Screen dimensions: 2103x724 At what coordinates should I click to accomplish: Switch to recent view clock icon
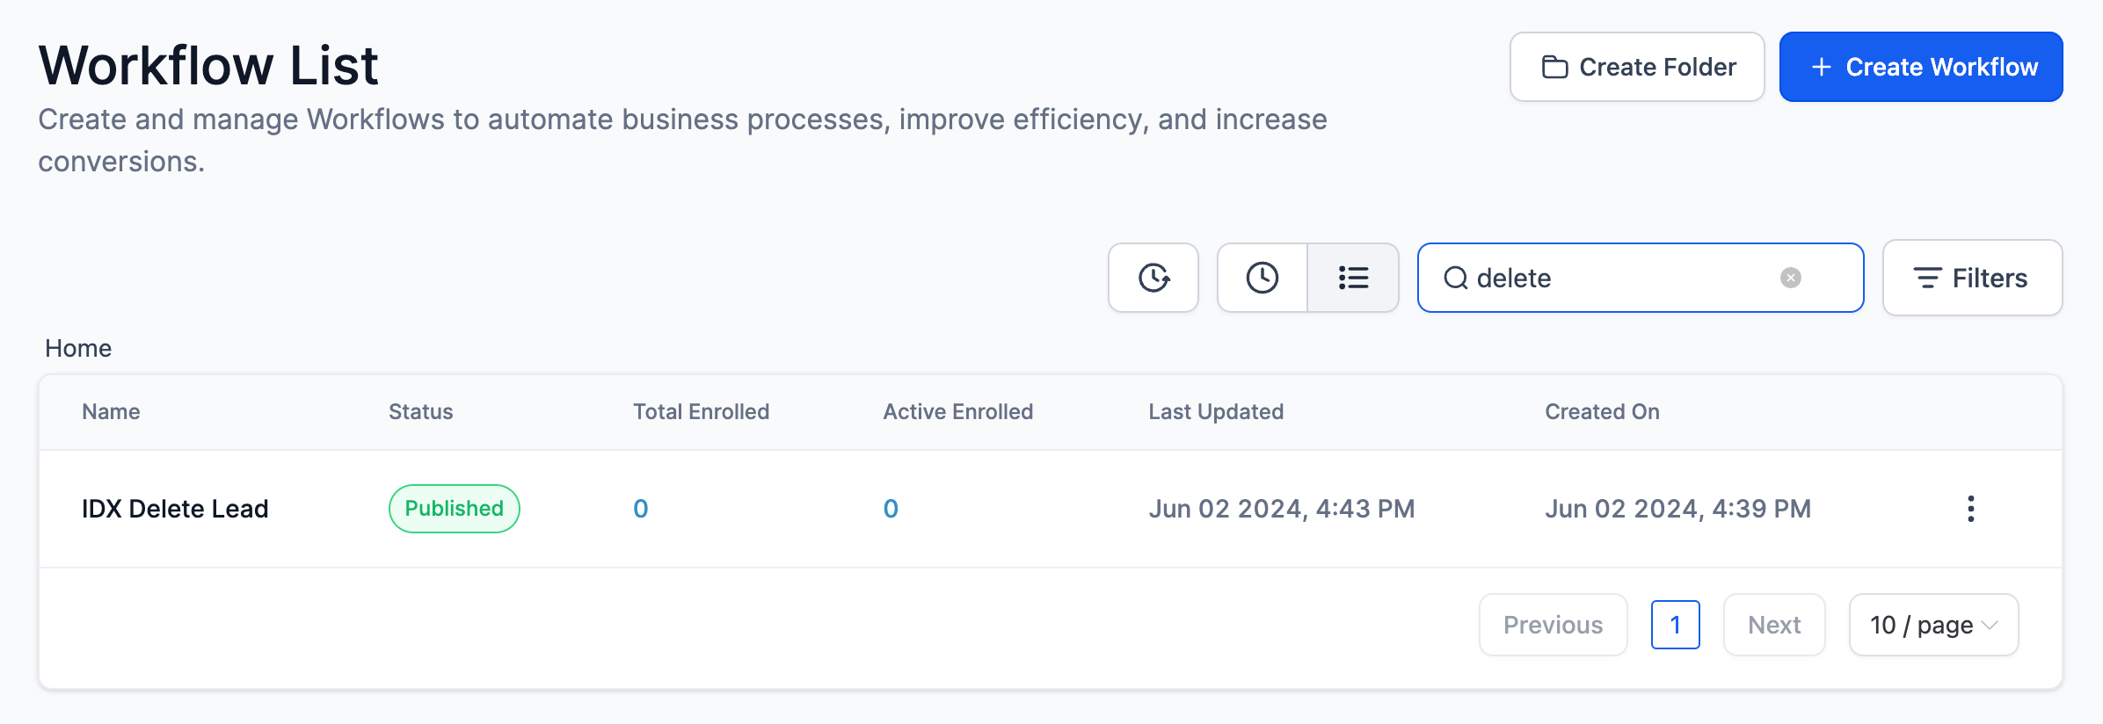pyautogui.click(x=1262, y=278)
